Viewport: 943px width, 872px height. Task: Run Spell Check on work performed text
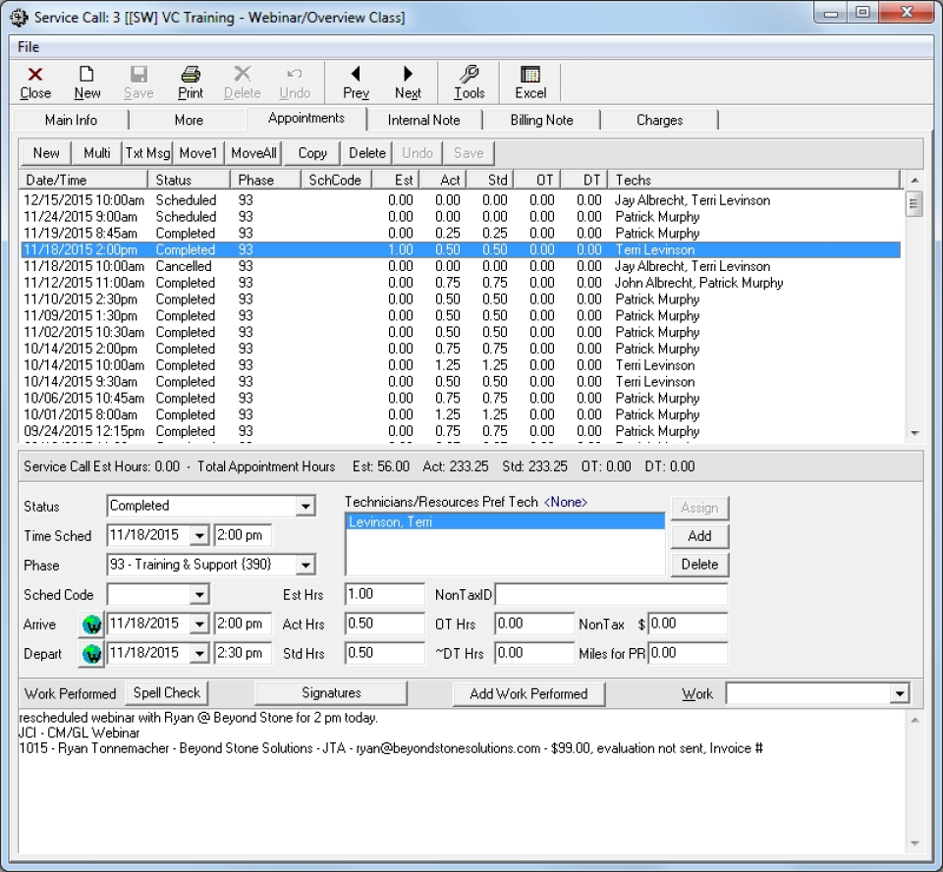pos(166,692)
